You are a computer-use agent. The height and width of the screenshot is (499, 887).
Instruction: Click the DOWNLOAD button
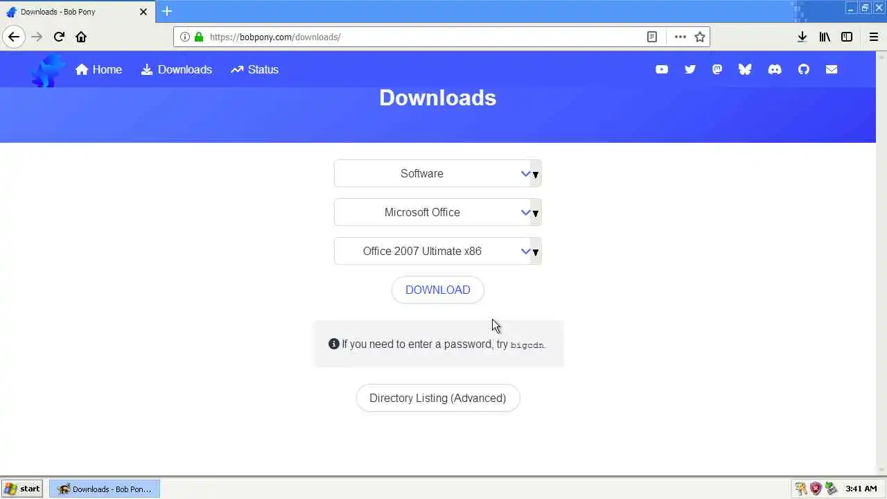(438, 290)
